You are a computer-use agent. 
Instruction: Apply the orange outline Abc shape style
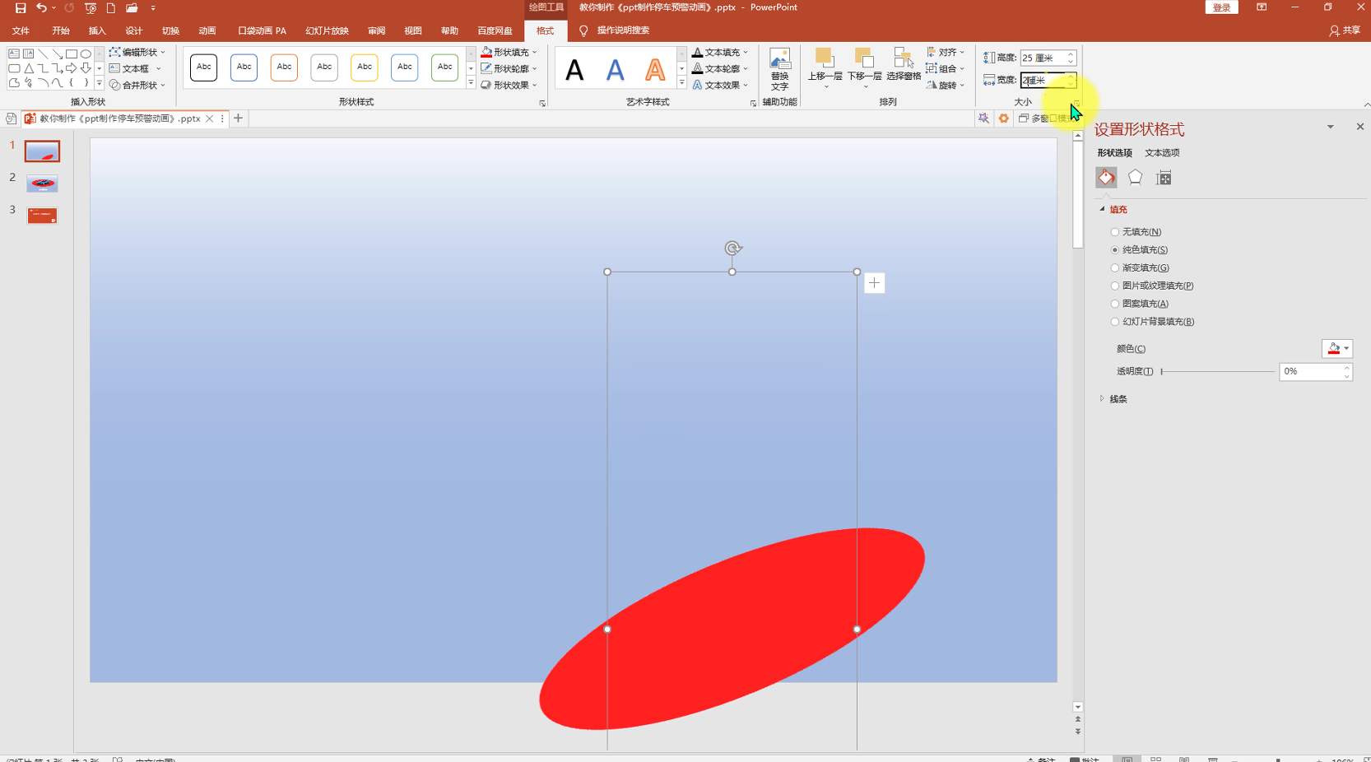coord(284,67)
